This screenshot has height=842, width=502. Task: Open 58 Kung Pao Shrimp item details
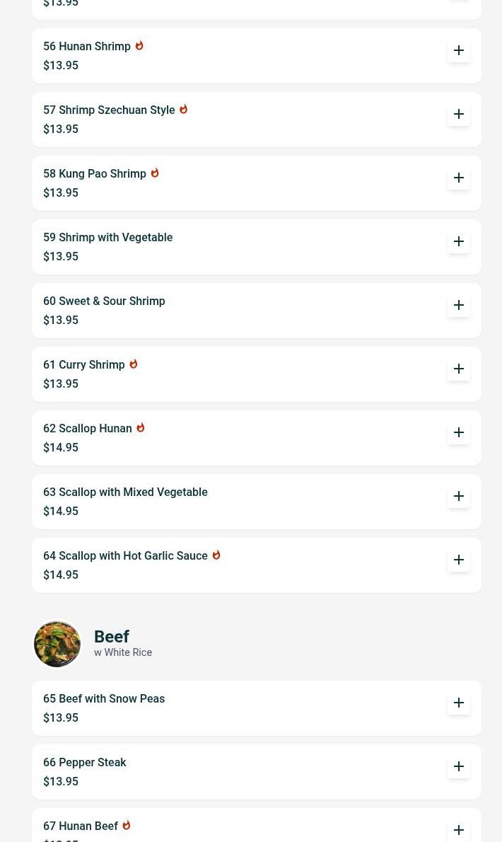pos(95,174)
